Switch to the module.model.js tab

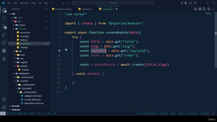(62, 9)
